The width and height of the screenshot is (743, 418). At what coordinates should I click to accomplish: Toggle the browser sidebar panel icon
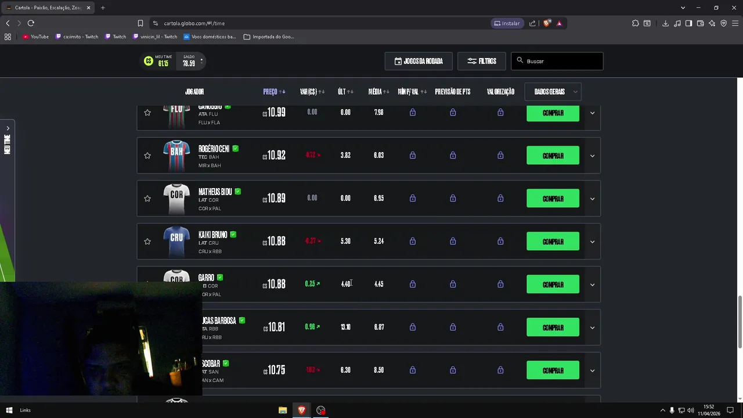[x=688, y=23]
